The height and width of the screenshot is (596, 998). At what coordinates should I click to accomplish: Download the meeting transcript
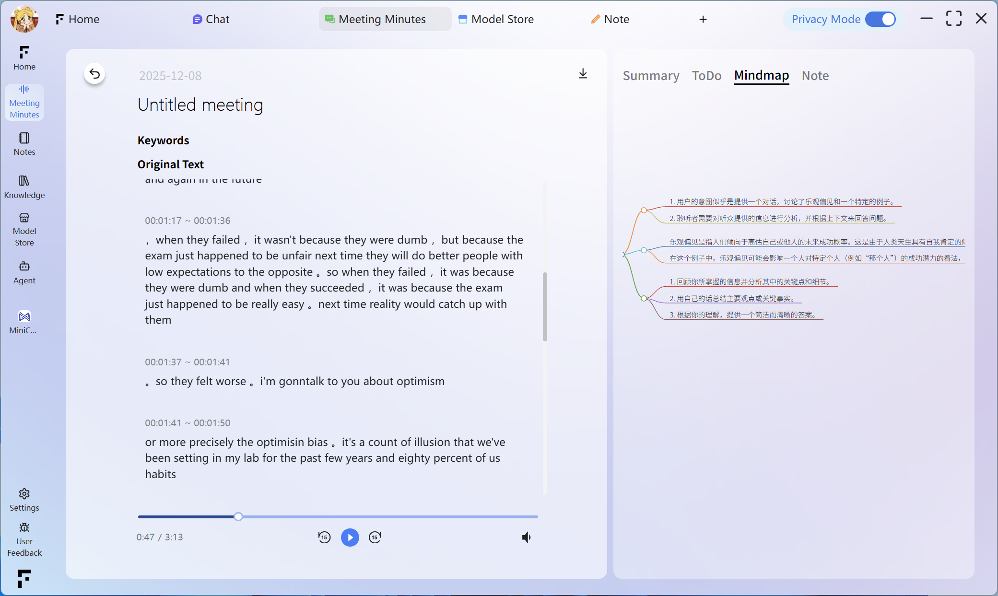tap(583, 73)
